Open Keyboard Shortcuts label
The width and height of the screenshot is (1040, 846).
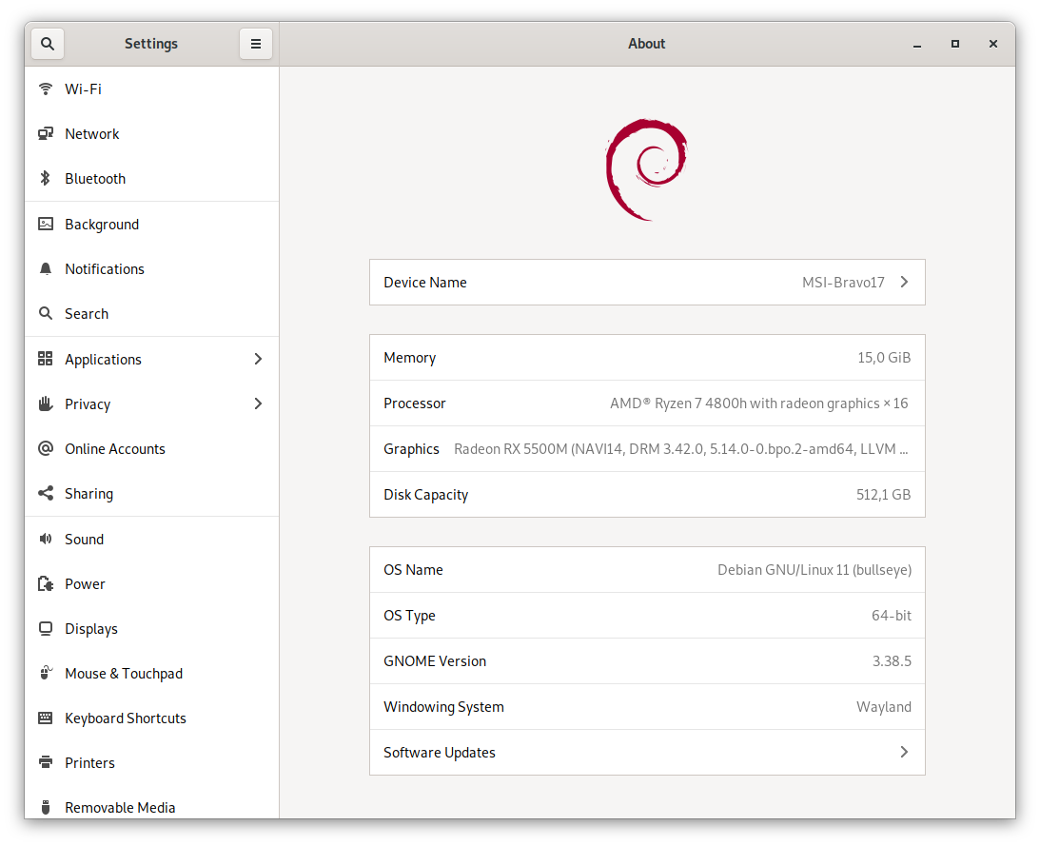coord(126,718)
